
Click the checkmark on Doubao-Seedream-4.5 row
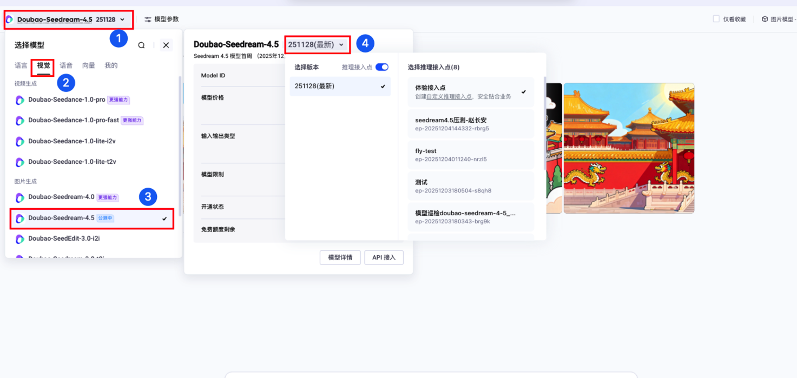(x=164, y=218)
